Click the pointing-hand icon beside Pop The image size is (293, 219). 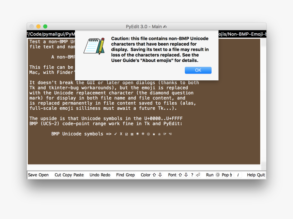point(231,175)
